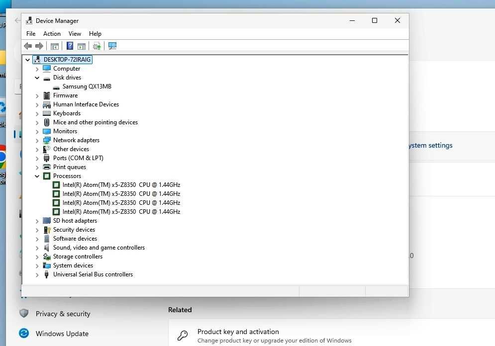Select the System devices label

73,265
